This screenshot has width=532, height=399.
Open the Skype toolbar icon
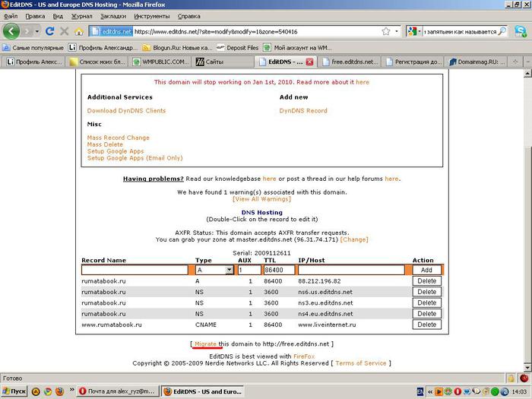click(x=521, y=31)
